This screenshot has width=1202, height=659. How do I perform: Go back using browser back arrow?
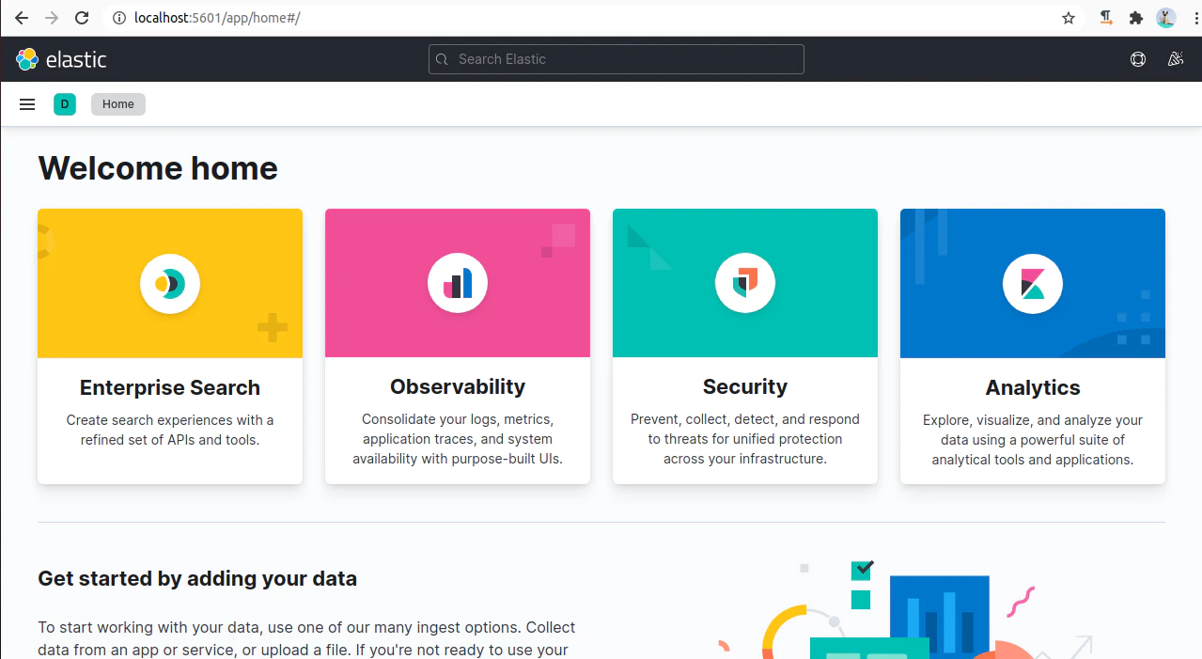tap(21, 18)
